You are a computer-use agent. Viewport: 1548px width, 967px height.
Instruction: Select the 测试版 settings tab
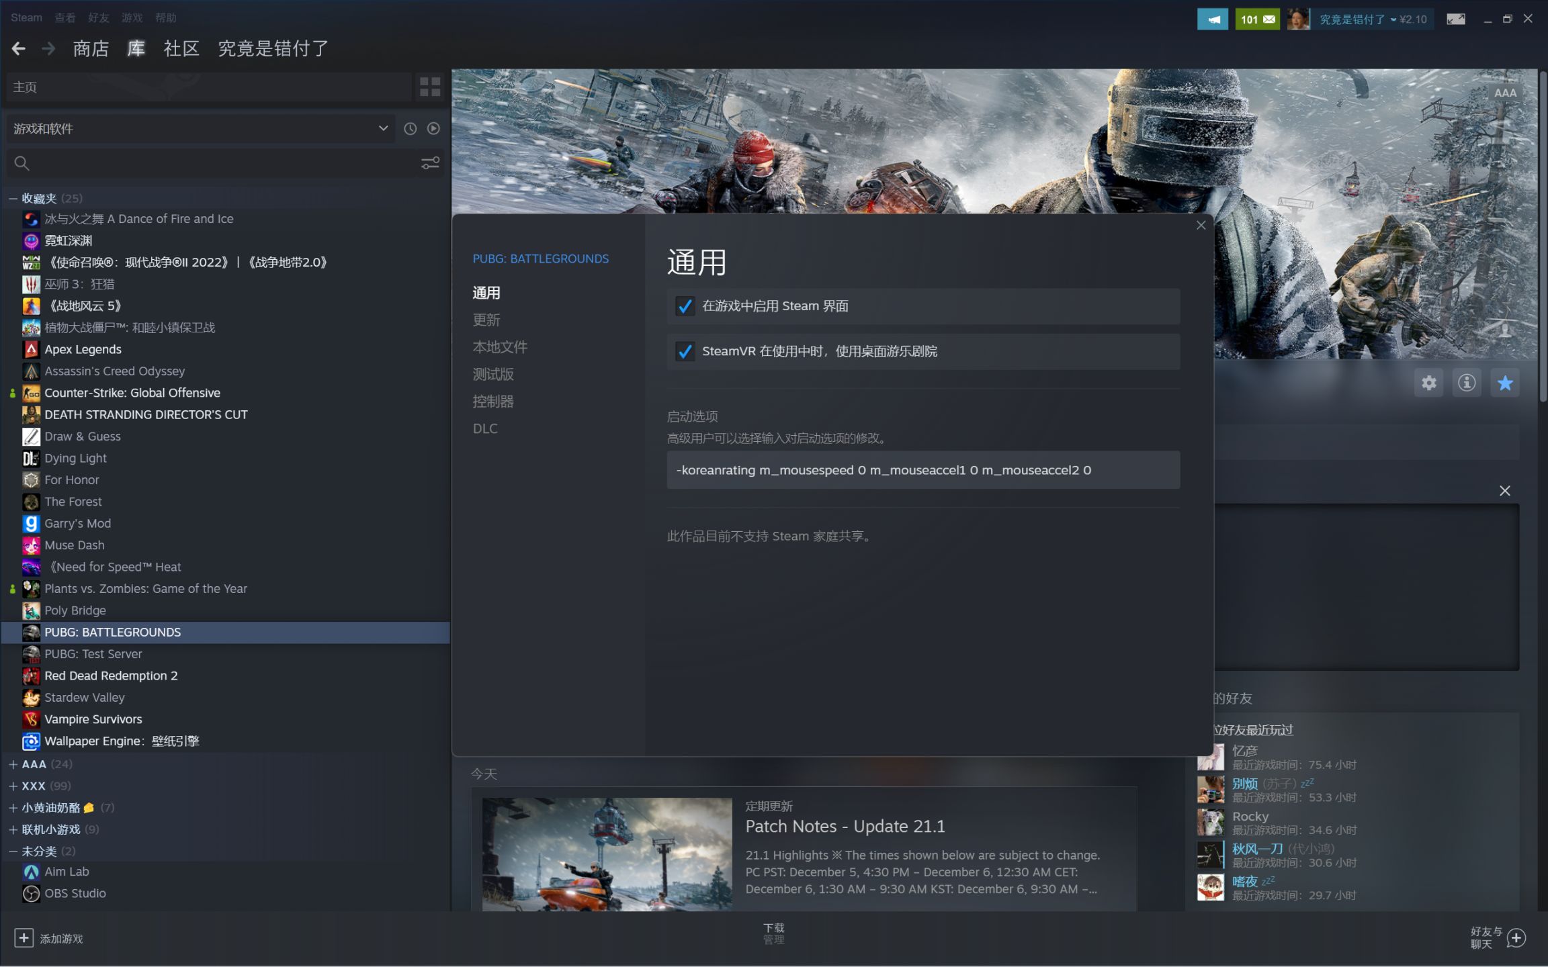point(493,374)
